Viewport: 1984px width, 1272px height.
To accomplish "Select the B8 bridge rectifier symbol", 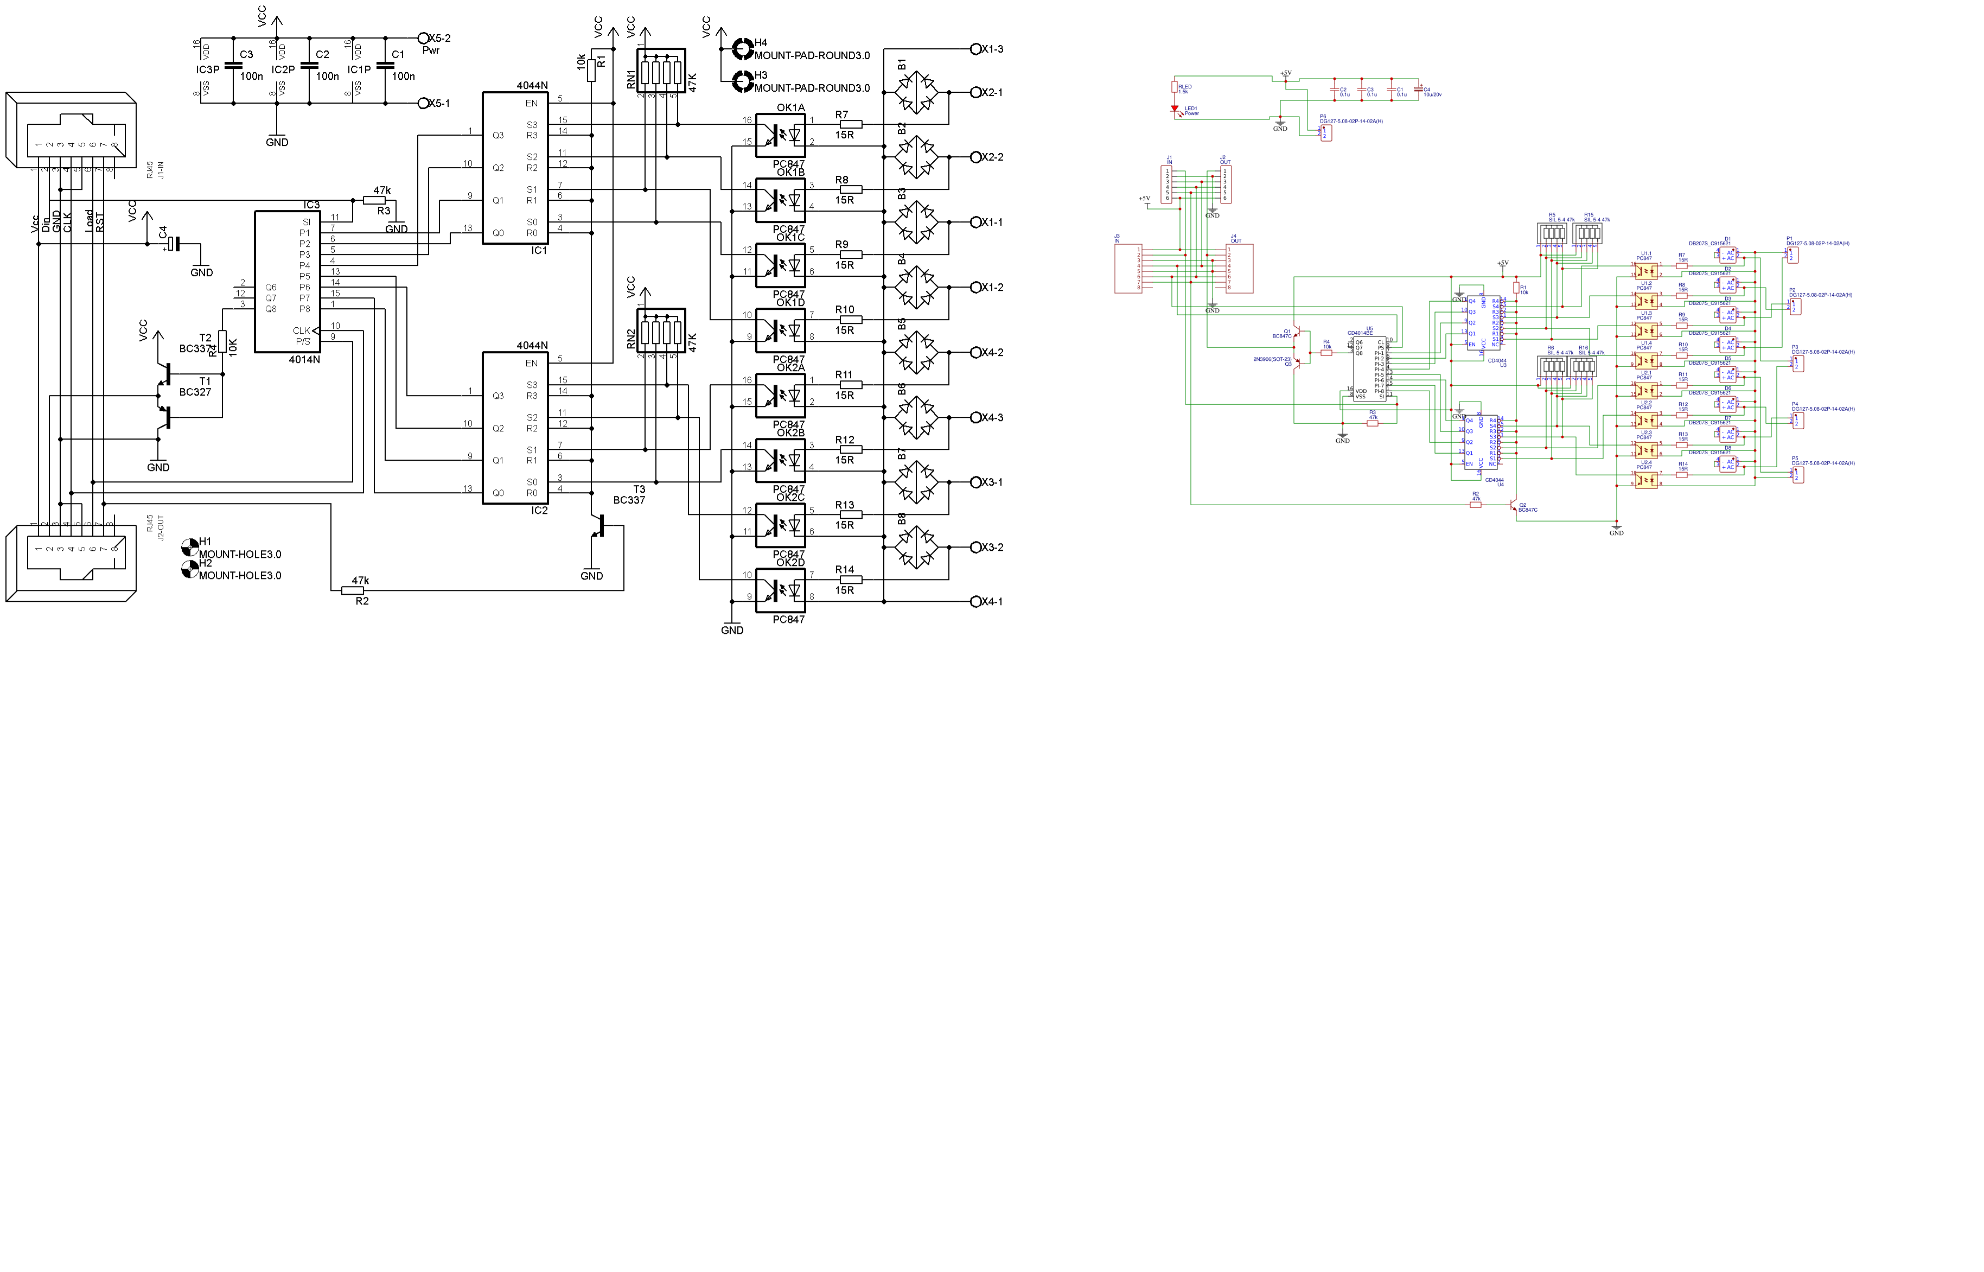I will [916, 547].
